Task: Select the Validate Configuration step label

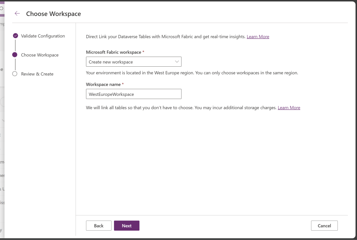Action: tap(43, 36)
